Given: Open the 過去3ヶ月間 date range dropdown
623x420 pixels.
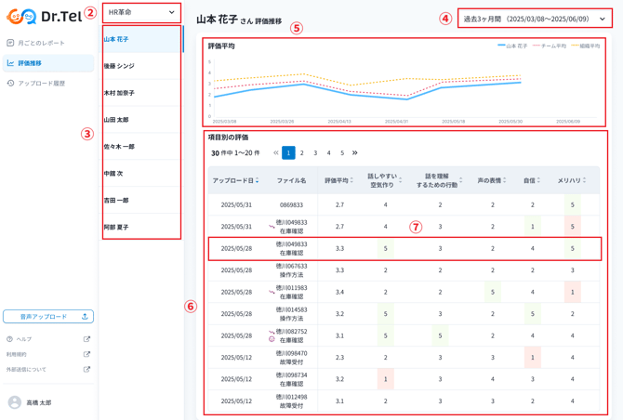Looking at the screenshot, I should point(535,19).
